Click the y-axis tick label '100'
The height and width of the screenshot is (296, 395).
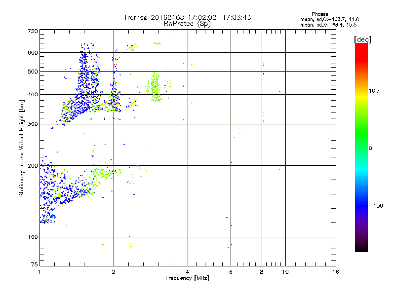tap(33, 237)
